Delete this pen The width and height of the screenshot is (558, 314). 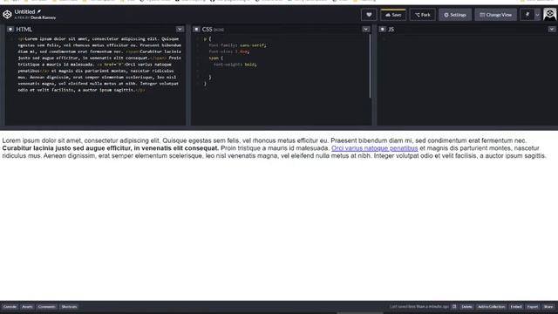(467, 306)
